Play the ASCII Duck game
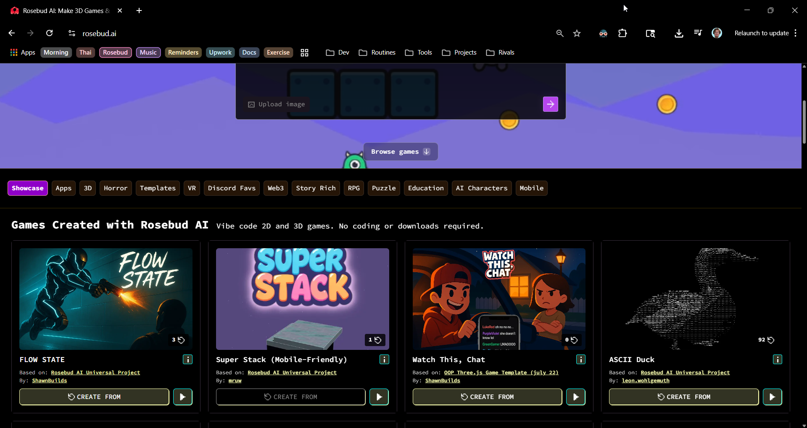This screenshot has height=428, width=807. [x=773, y=397]
